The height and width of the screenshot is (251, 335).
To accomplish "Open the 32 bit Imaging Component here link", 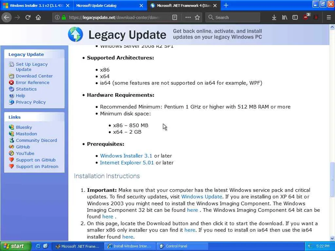I will point(192,210).
